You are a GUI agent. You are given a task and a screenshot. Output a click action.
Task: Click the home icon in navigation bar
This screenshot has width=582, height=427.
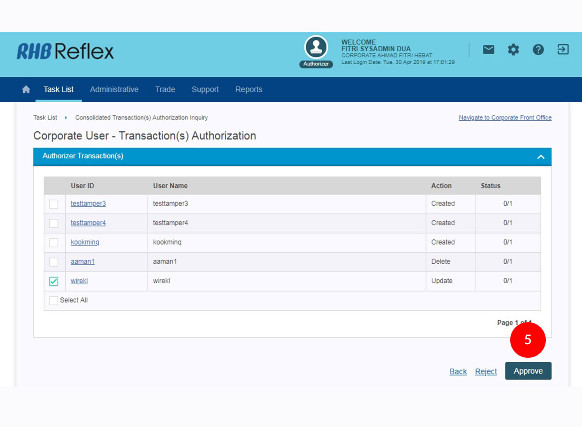coord(26,89)
